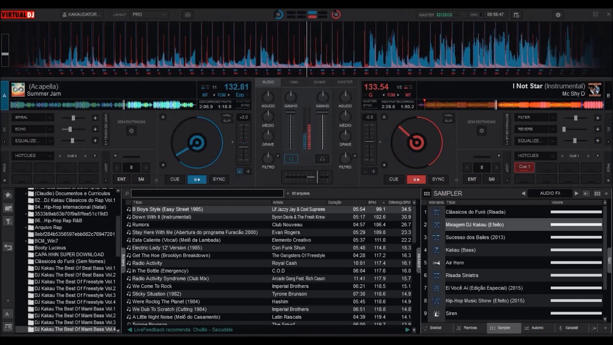The image size is (613, 345).
Task: Click deck A SAI loop-out button
Action: [x=141, y=179]
